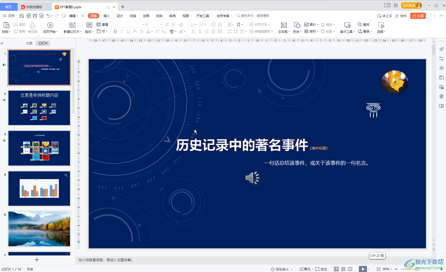
Task: Click the Format Painter brush icon
Action: (33, 25)
